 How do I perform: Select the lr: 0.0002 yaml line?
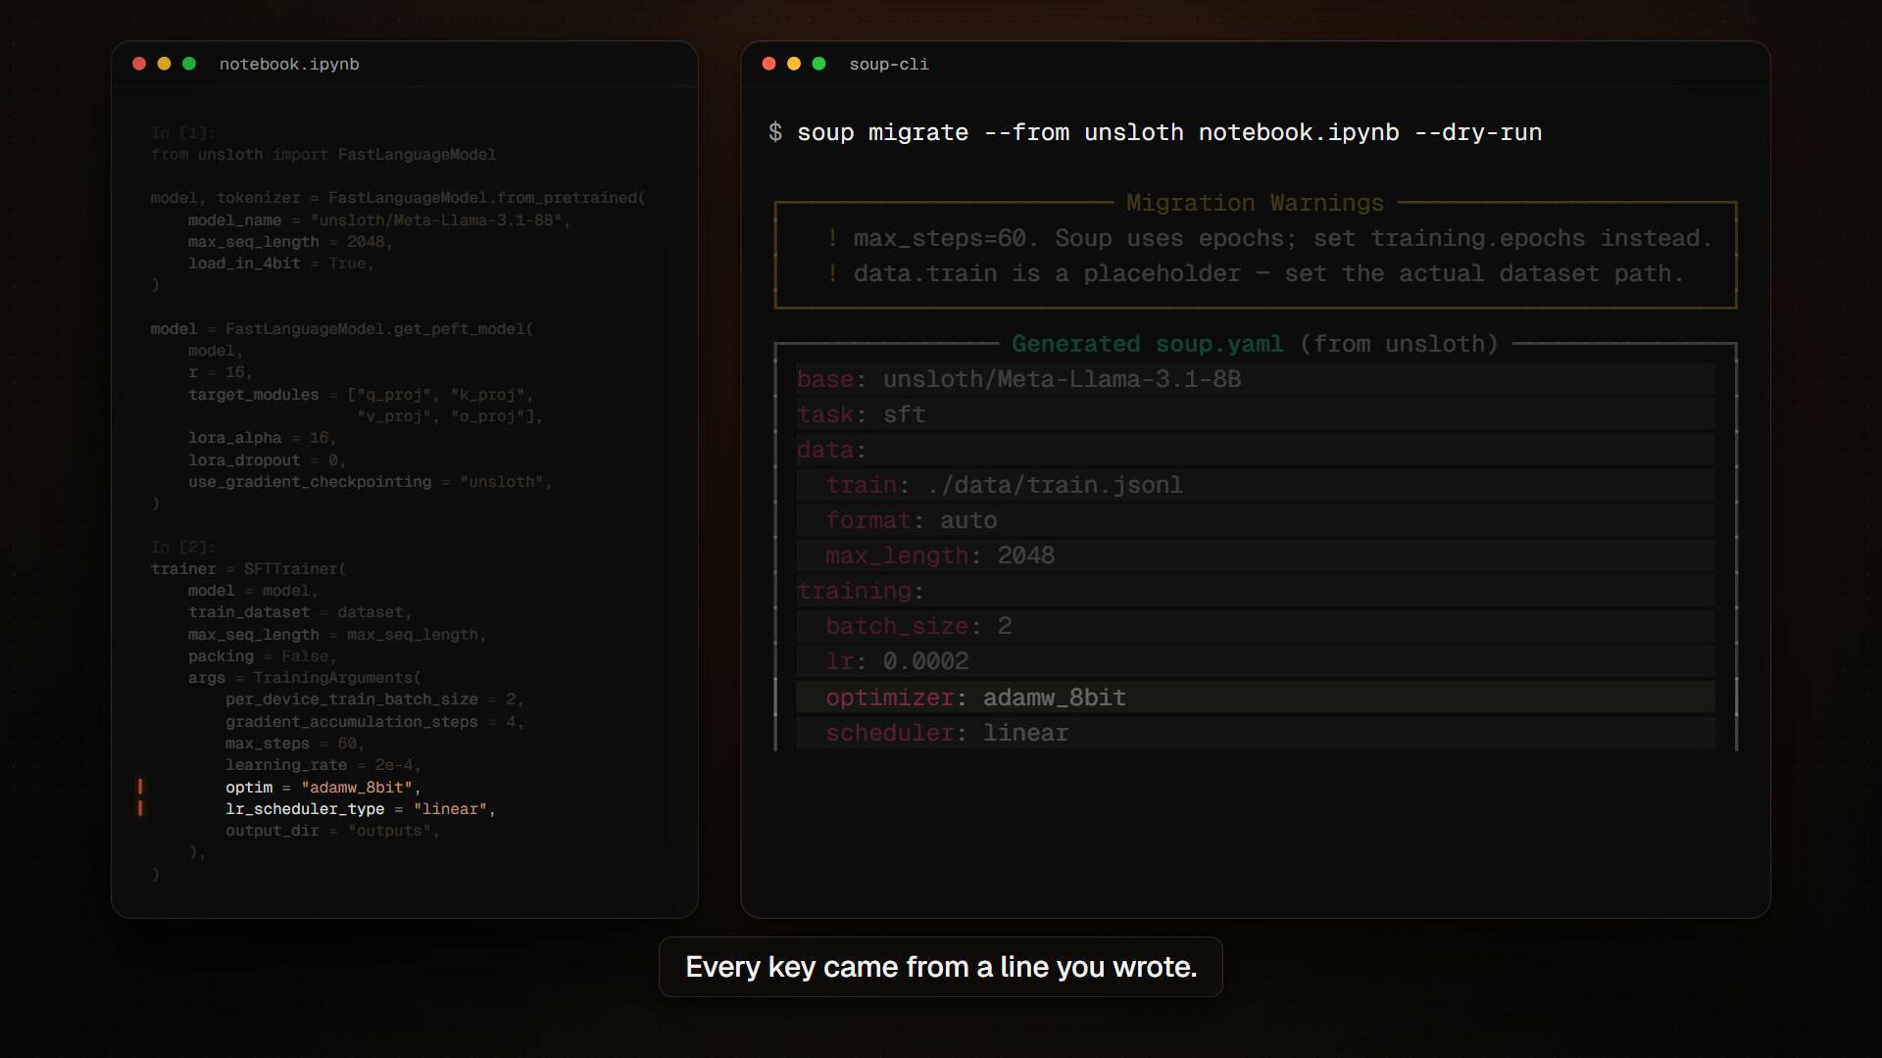1256,661
